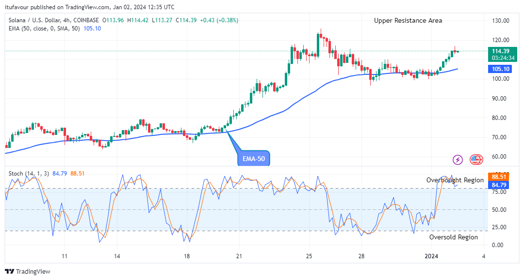Click the 100.00 price axis label
Viewport: 524px width, 280px height.
tap(501, 79)
